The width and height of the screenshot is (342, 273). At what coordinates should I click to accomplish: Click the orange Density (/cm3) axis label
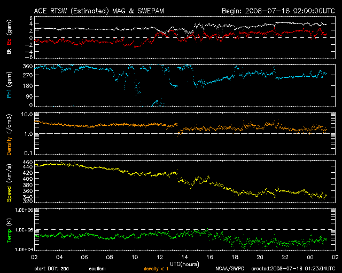[x=9, y=134]
